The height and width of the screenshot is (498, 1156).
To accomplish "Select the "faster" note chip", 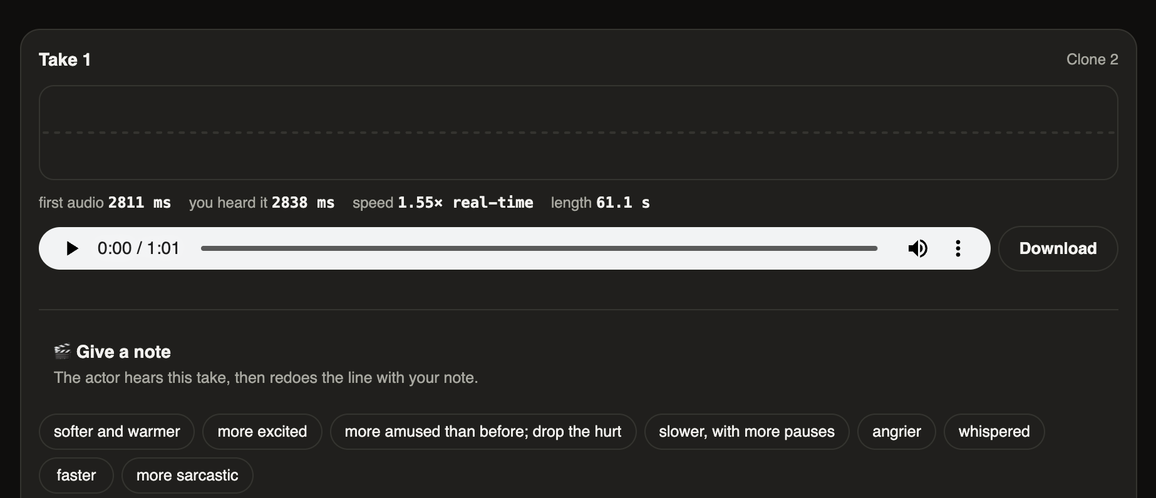I will 76,475.
